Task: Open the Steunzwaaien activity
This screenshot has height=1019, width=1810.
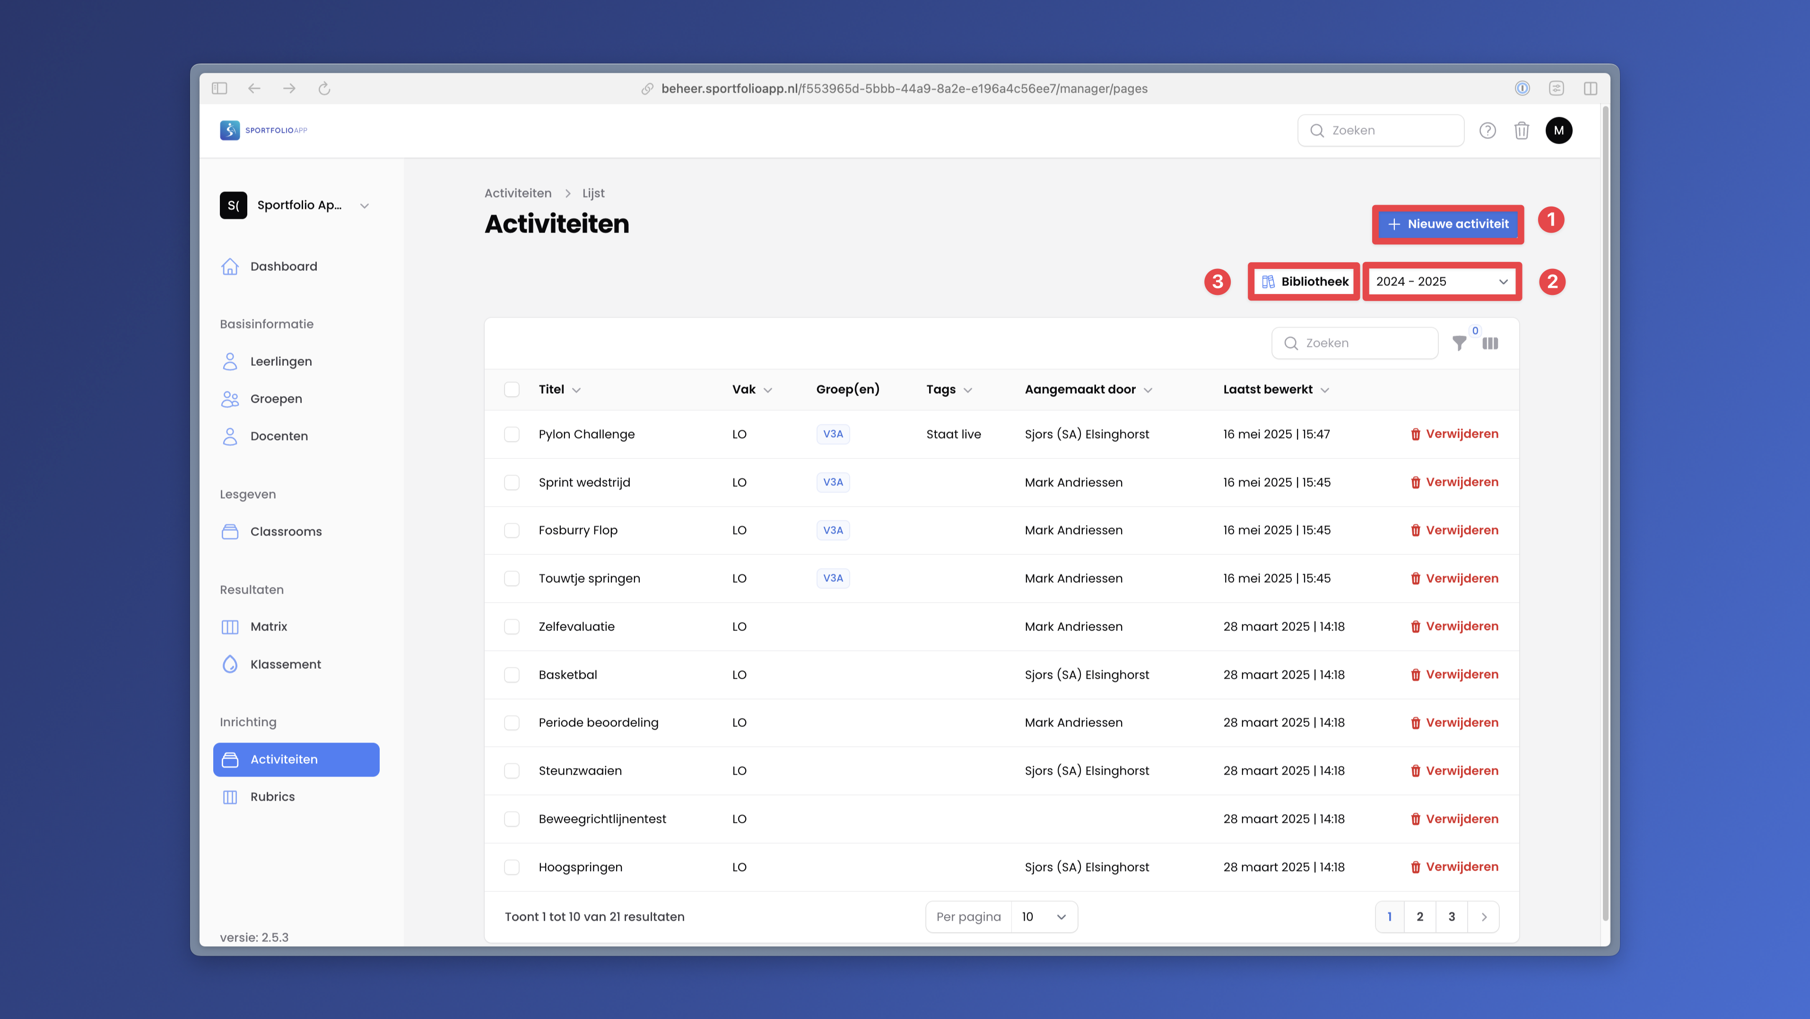Action: 580,771
